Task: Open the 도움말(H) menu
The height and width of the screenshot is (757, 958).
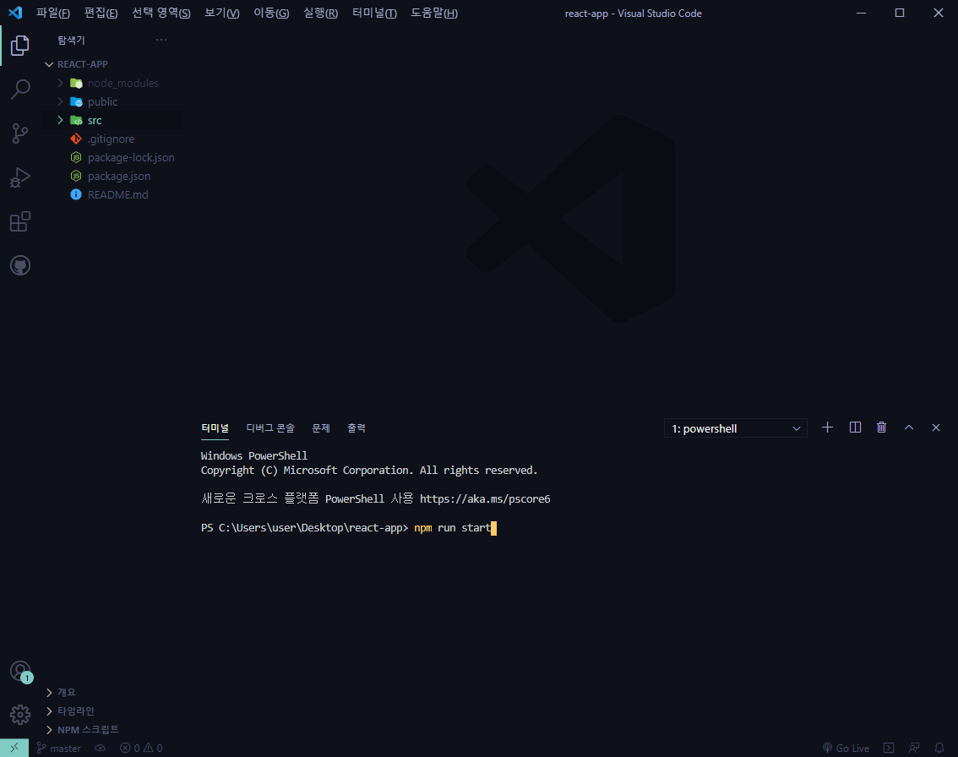Action: [x=433, y=13]
